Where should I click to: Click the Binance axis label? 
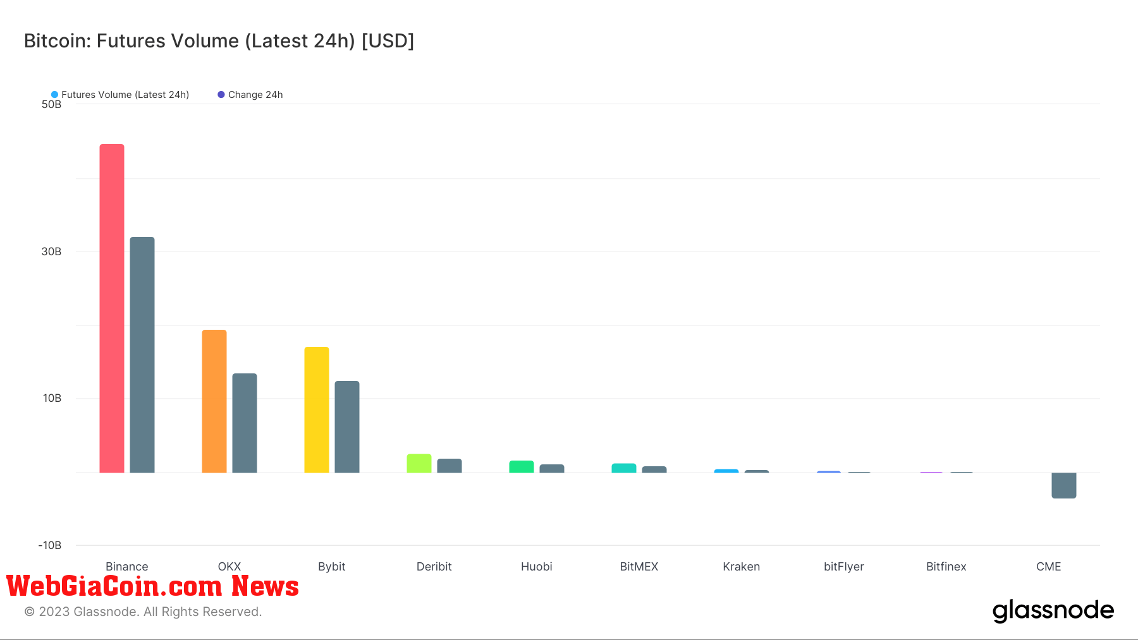(127, 567)
